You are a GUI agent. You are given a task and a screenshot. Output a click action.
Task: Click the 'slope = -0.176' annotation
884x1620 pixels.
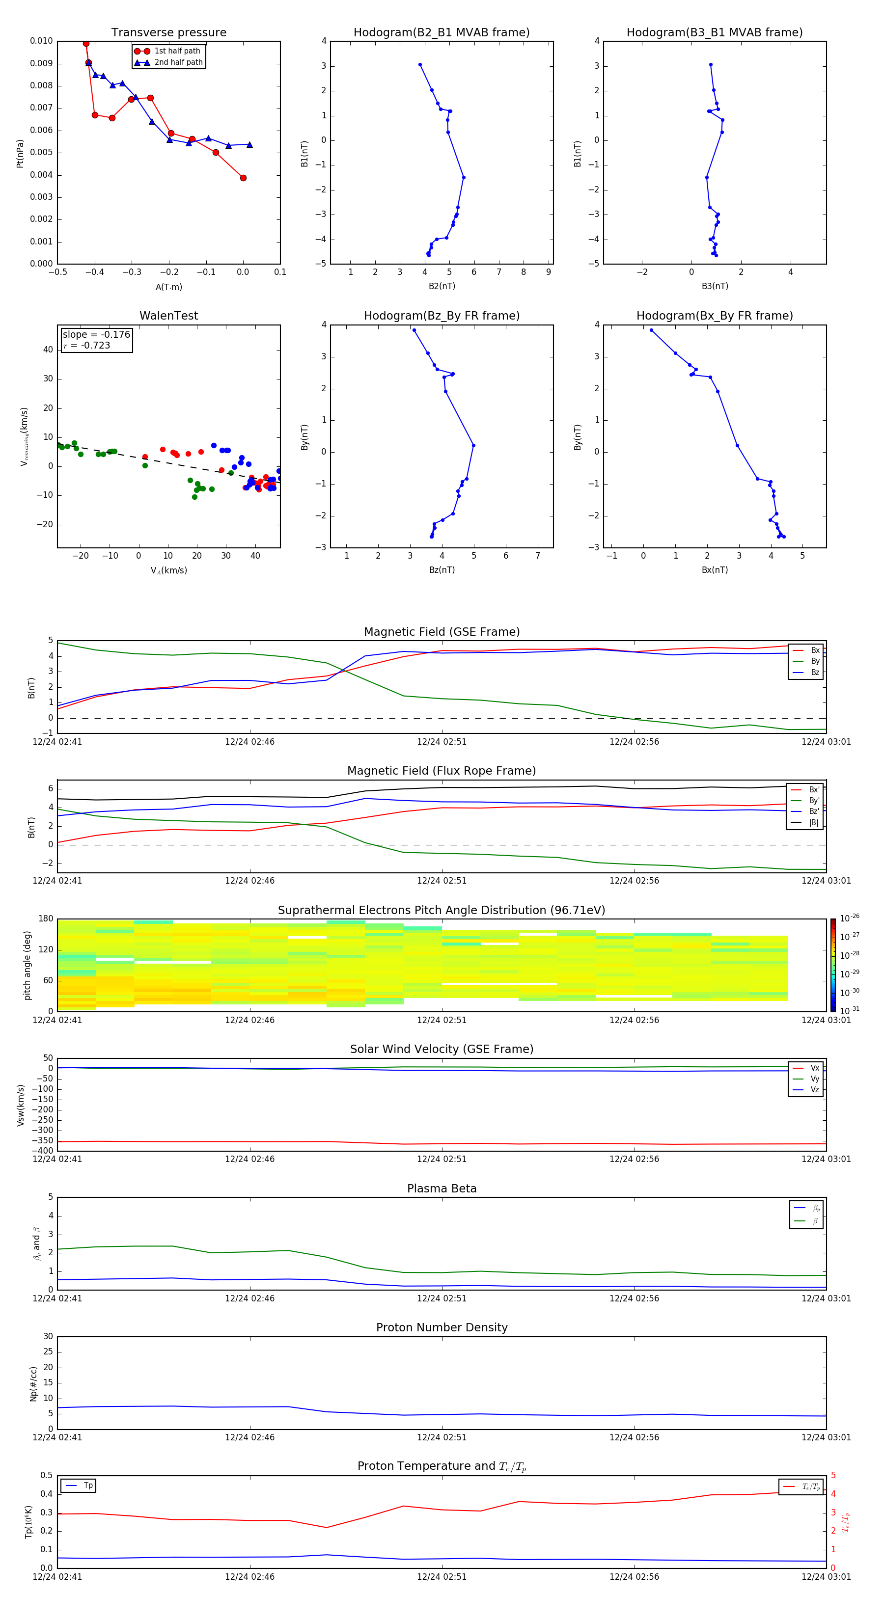(96, 335)
